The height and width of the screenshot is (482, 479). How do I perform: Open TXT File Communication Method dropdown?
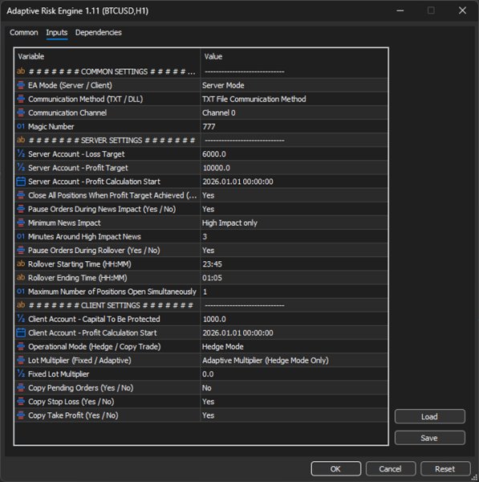pyautogui.click(x=294, y=99)
